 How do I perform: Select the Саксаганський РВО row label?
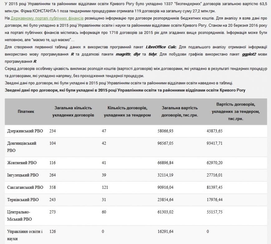click(25, 187)
